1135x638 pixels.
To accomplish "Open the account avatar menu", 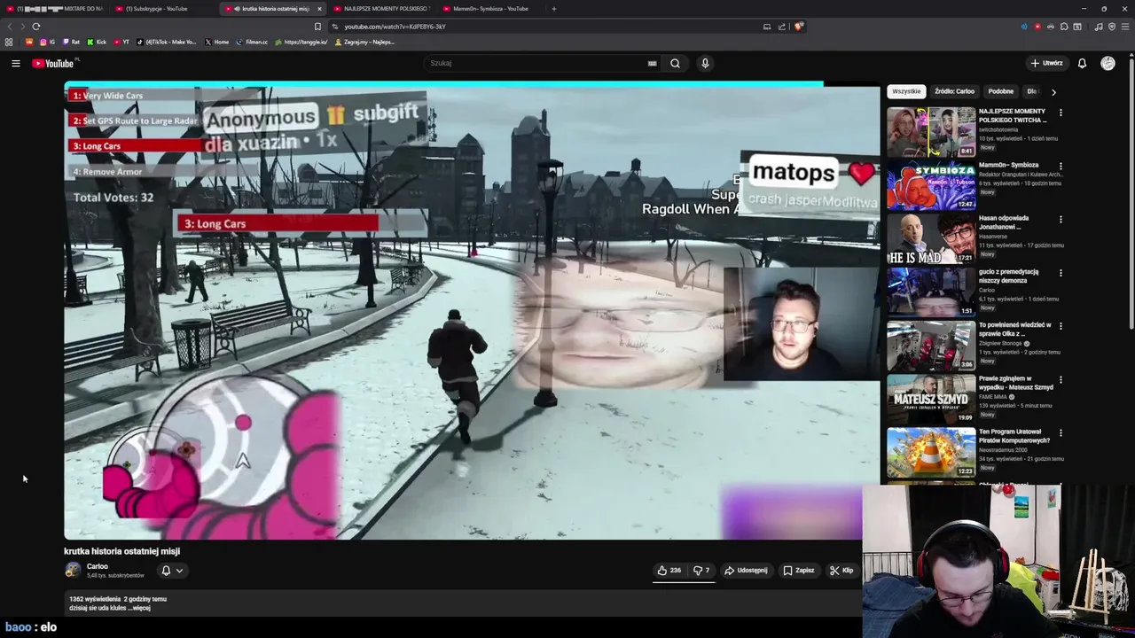I will (1108, 63).
